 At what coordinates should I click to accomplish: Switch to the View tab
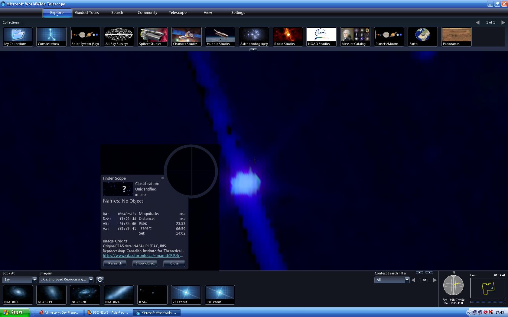pyautogui.click(x=208, y=12)
